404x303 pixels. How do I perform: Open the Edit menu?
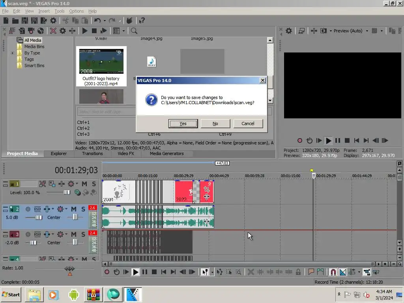[17, 11]
